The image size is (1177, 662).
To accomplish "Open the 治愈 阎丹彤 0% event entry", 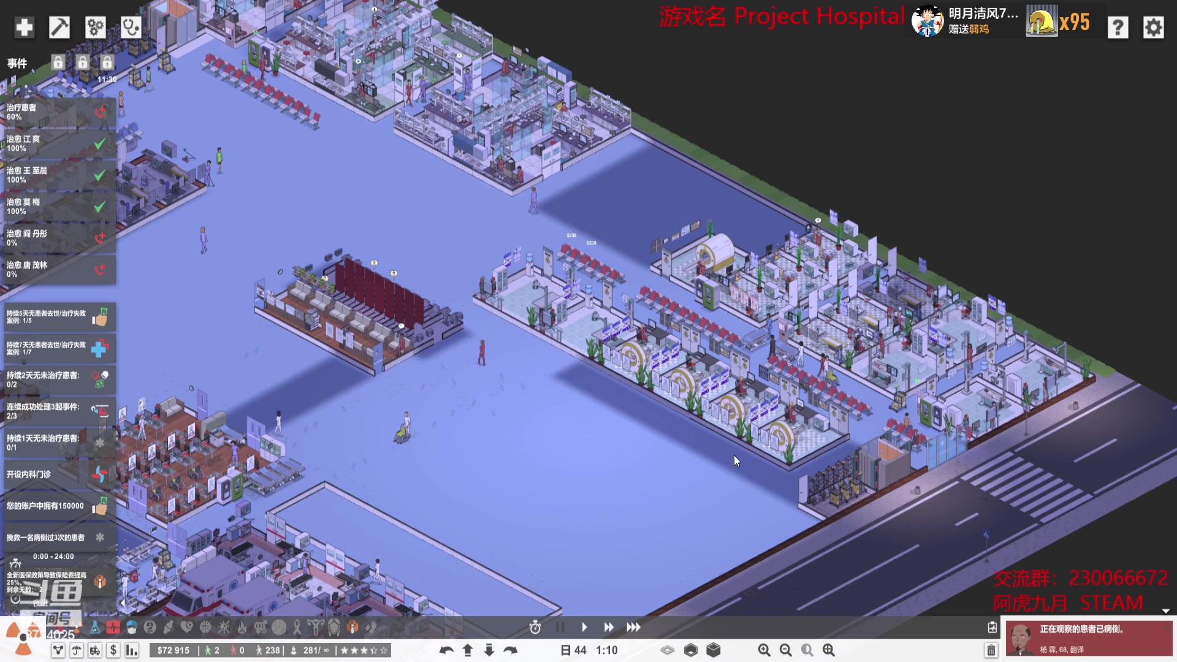I will click(59, 238).
